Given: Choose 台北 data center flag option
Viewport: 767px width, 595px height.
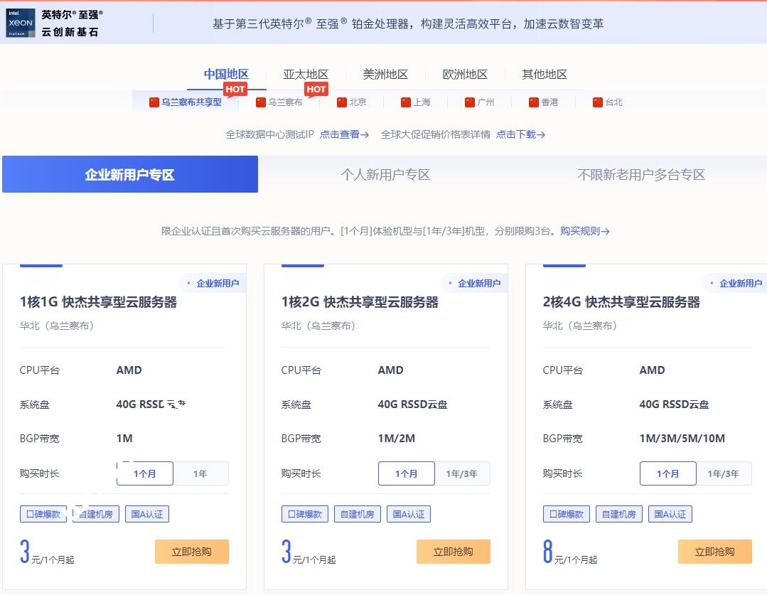Looking at the screenshot, I should point(608,102).
